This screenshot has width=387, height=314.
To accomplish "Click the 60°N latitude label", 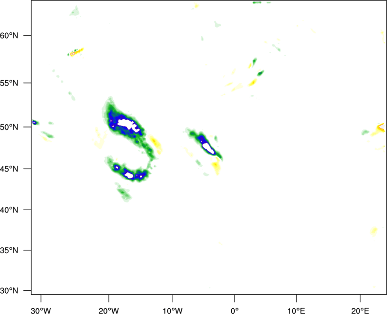I will point(9,35).
